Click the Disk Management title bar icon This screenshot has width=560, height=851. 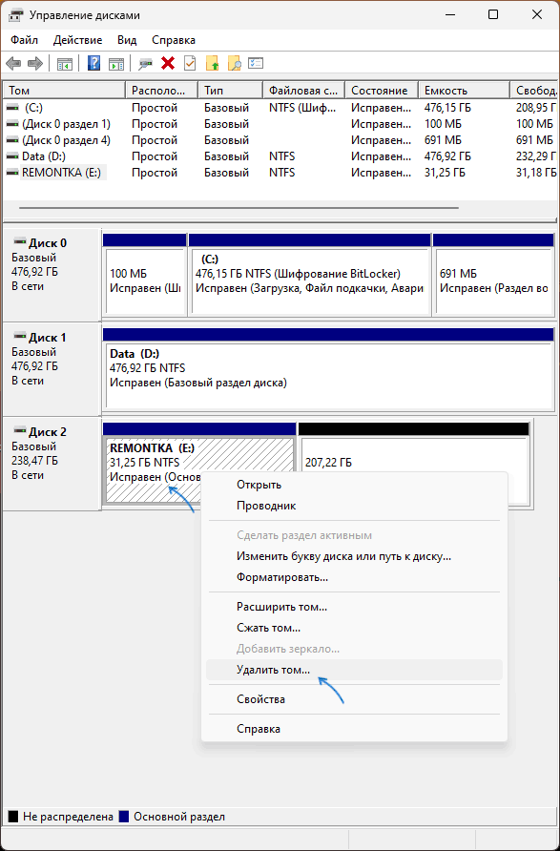pos(15,15)
